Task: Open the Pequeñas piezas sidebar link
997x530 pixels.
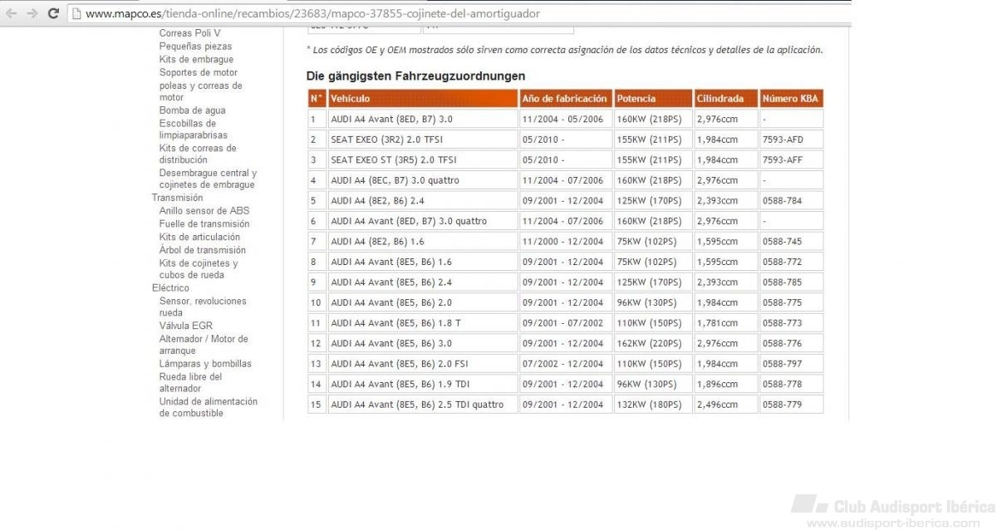Action: point(195,47)
